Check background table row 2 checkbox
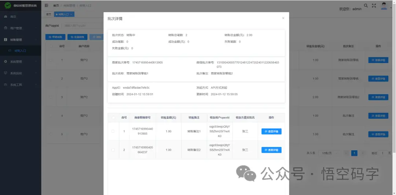Viewport: 396px width, 195px height. click(x=51, y=78)
